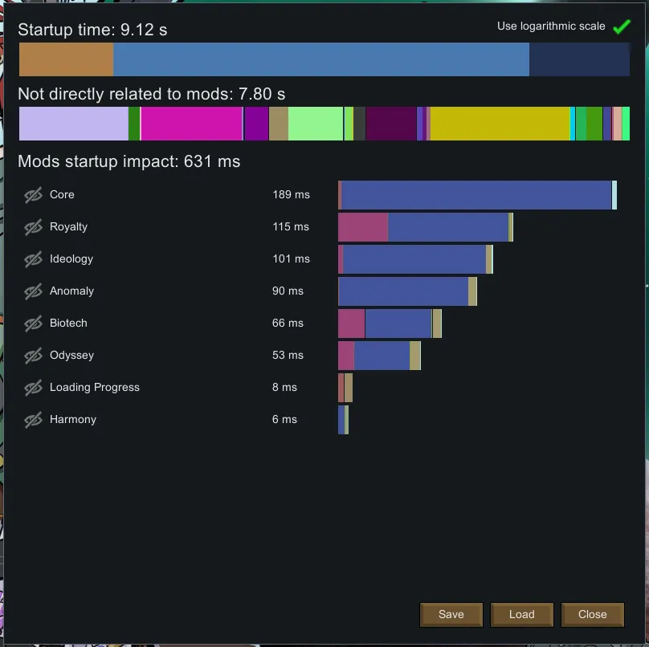Click the orange segment of startup time bar

coord(66,59)
